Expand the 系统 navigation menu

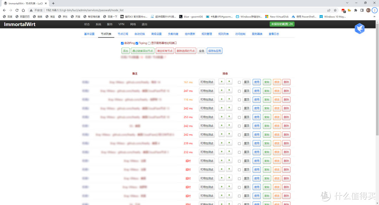(98, 24)
